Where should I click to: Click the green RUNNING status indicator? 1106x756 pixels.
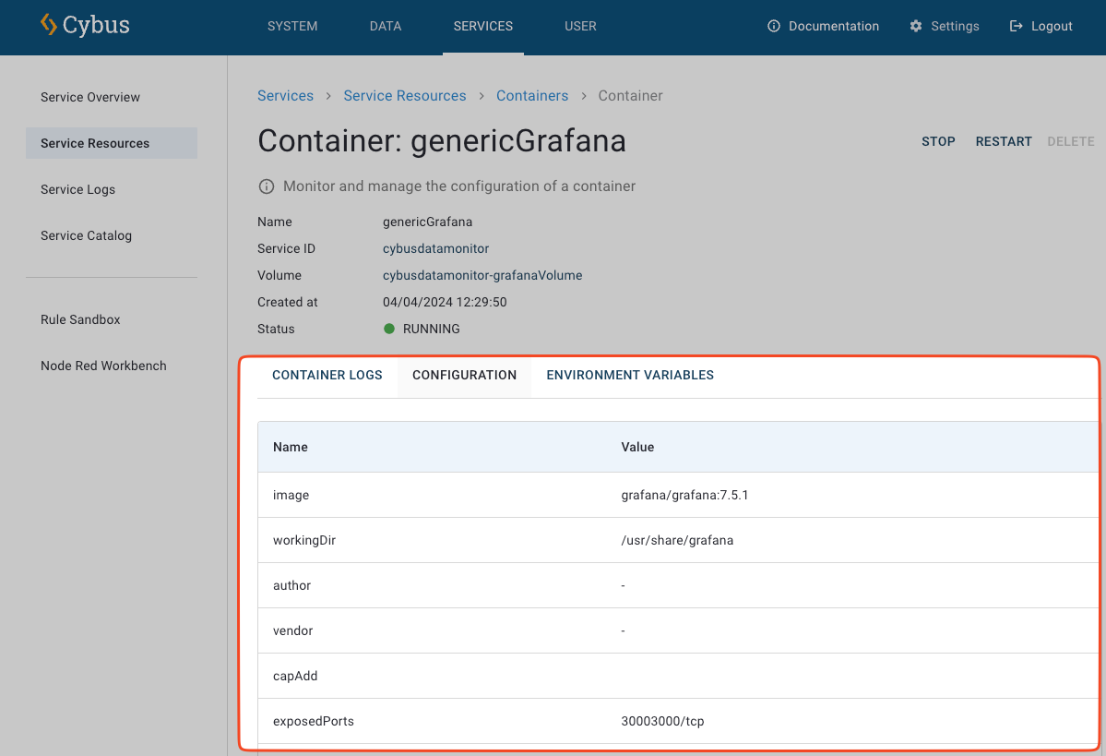coord(389,329)
